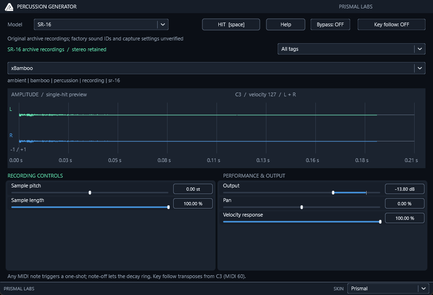This screenshot has height=295, width=433.
Task: Click the PERFORMANCE & OUTPUT heading
Action: coord(254,176)
